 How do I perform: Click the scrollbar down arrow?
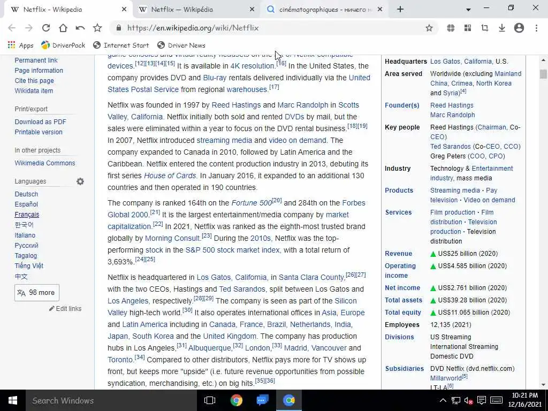(x=543, y=385)
